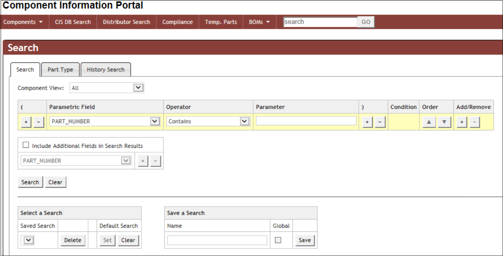
Task: Open the Saved Search dropdown
Action: [28, 240]
